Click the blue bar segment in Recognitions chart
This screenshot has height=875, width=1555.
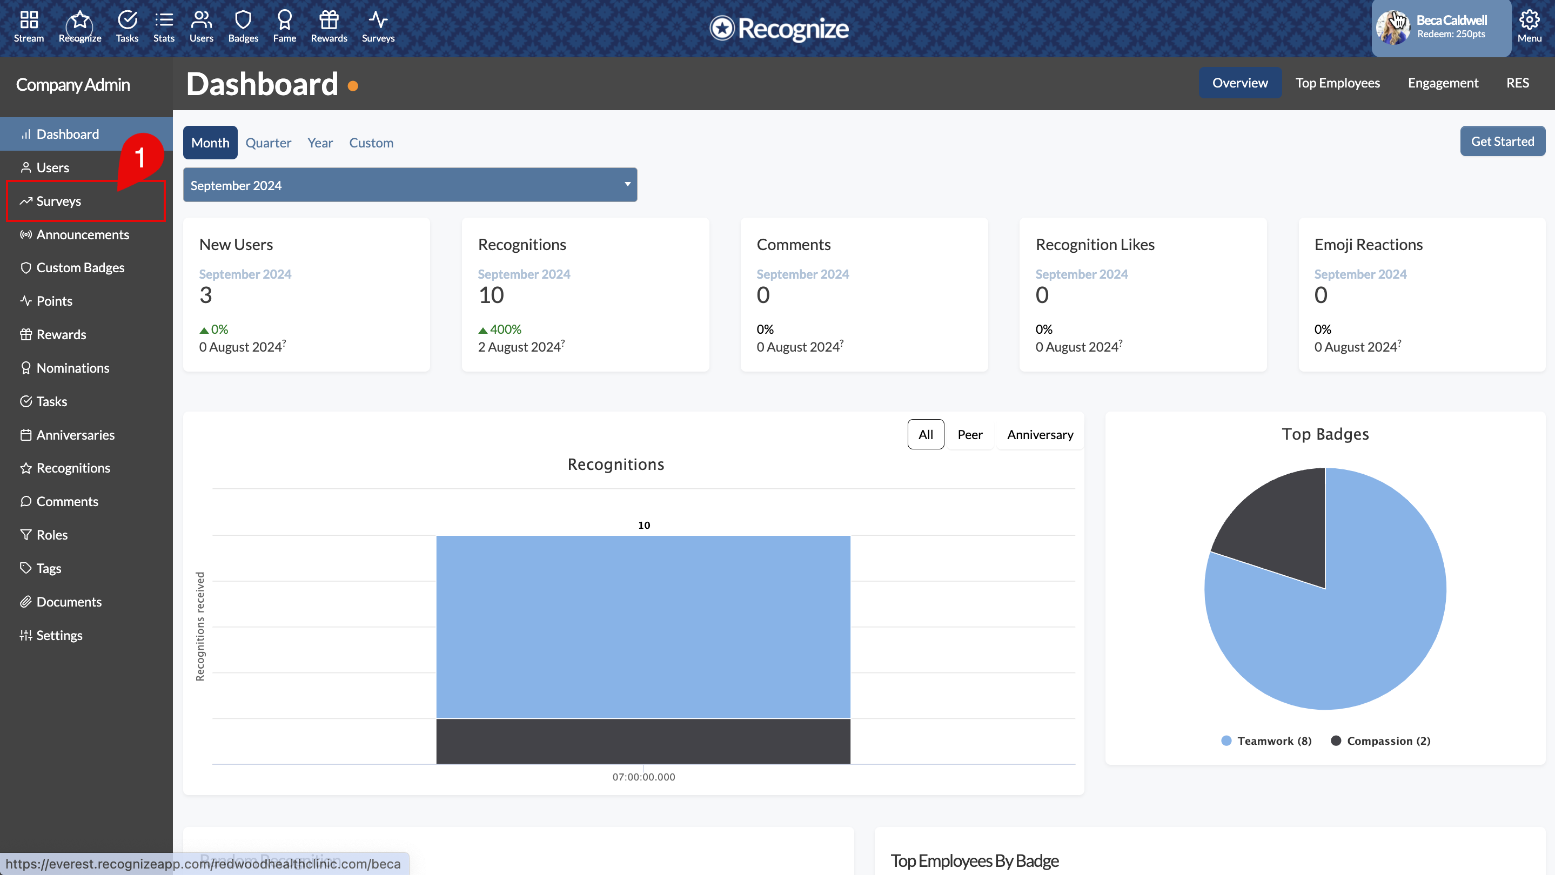click(x=643, y=627)
